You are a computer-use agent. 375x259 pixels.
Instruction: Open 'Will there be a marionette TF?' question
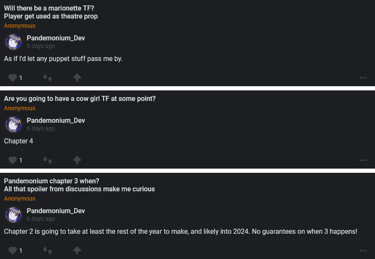click(x=49, y=8)
